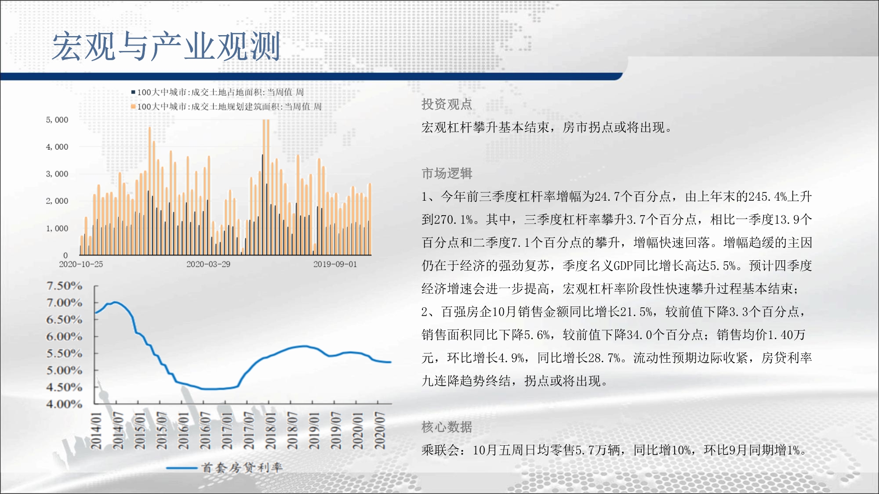Click the bar chart legend entry 成交土地规划建筑面积

(x=229, y=107)
